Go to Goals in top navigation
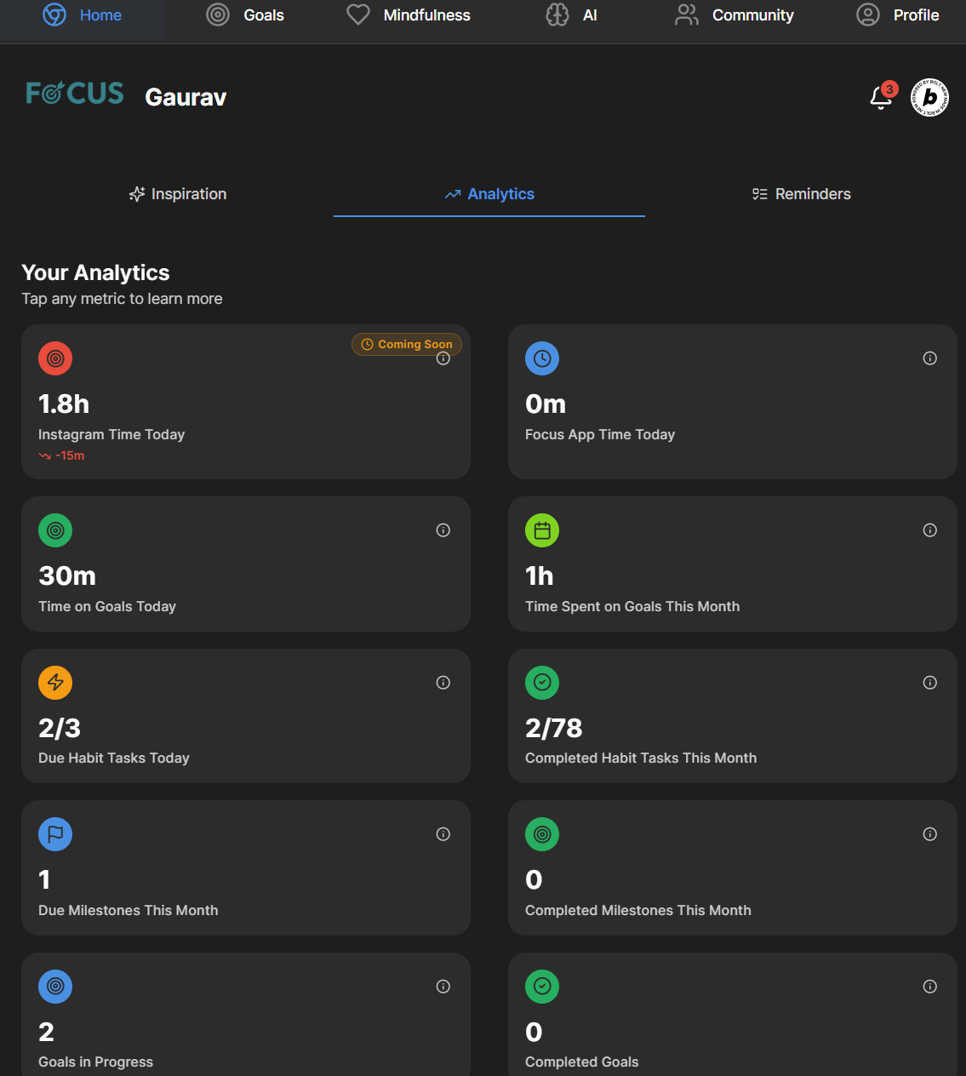 (246, 15)
